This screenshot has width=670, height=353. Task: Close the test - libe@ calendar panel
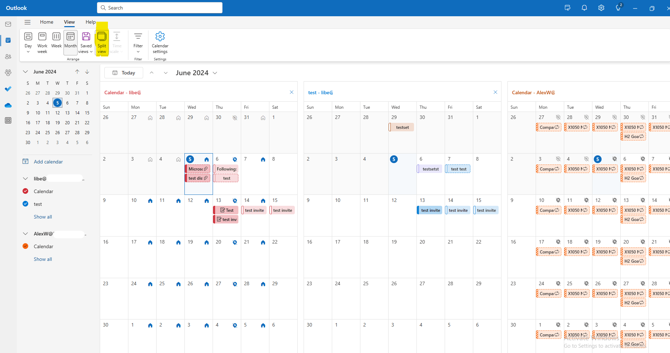point(495,92)
